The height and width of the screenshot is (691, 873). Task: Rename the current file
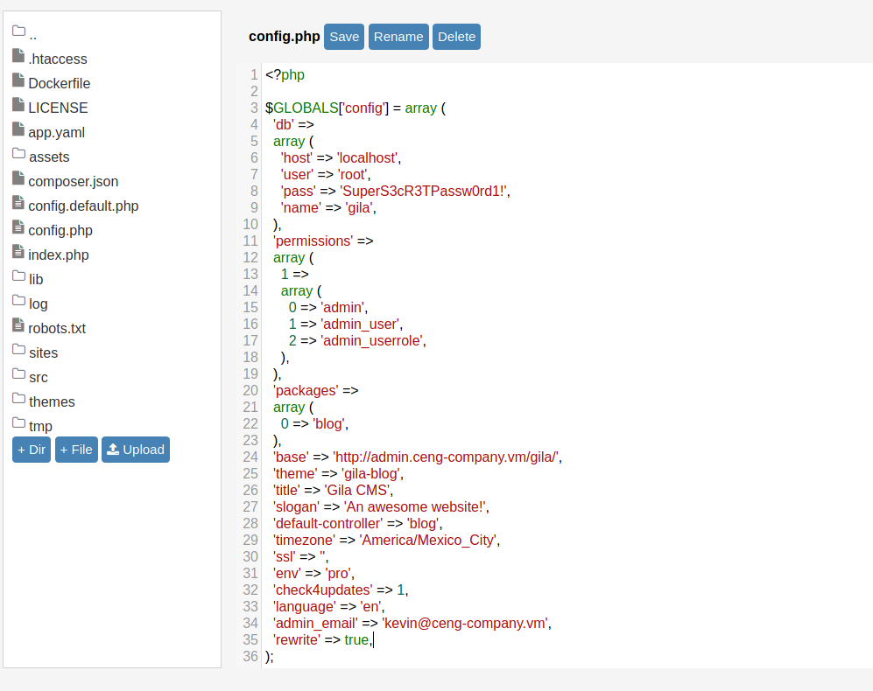[x=398, y=37]
